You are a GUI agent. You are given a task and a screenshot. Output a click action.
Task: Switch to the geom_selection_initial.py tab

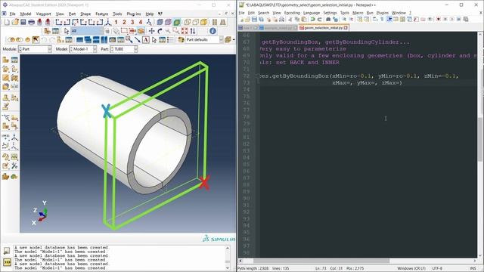click(x=323, y=27)
